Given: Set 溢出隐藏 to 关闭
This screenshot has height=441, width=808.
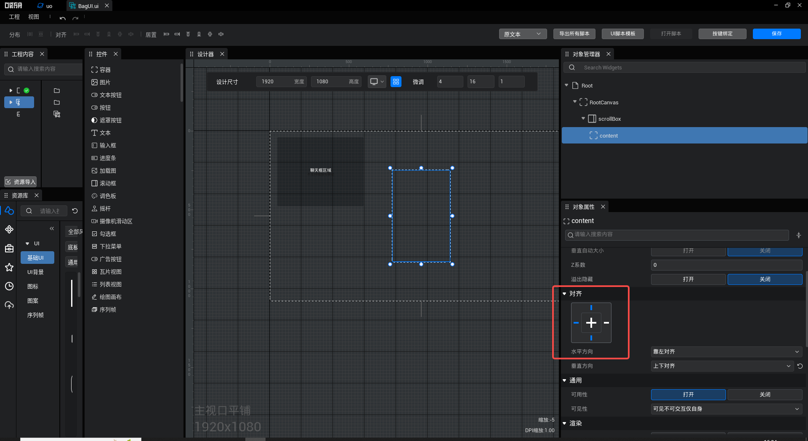Looking at the screenshot, I should [x=765, y=279].
